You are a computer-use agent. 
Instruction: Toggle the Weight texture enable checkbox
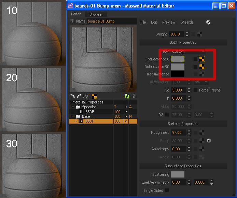[x=193, y=34]
